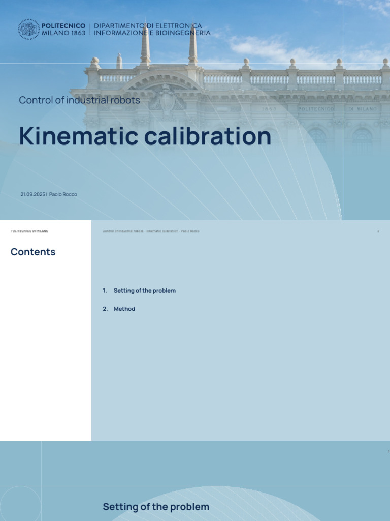Click contents item '1. Setting of the problem'

tap(139, 291)
